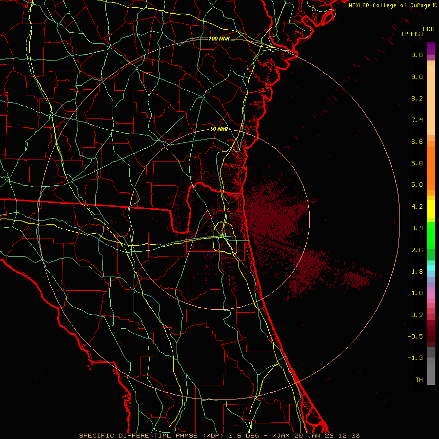Click the DKD label above the color scale

click(x=429, y=29)
